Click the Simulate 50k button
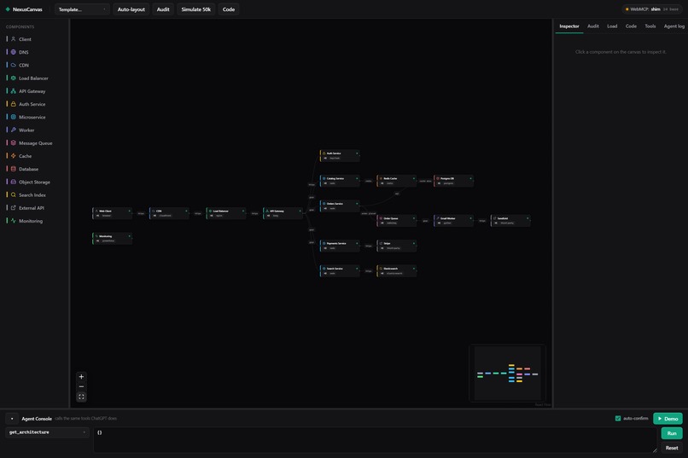 (196, 9)
